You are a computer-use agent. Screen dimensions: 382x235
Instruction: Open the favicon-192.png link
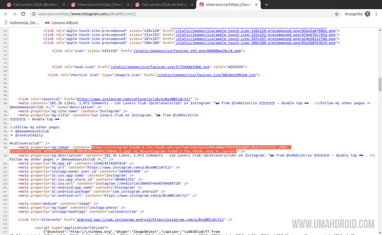point(189,51)
